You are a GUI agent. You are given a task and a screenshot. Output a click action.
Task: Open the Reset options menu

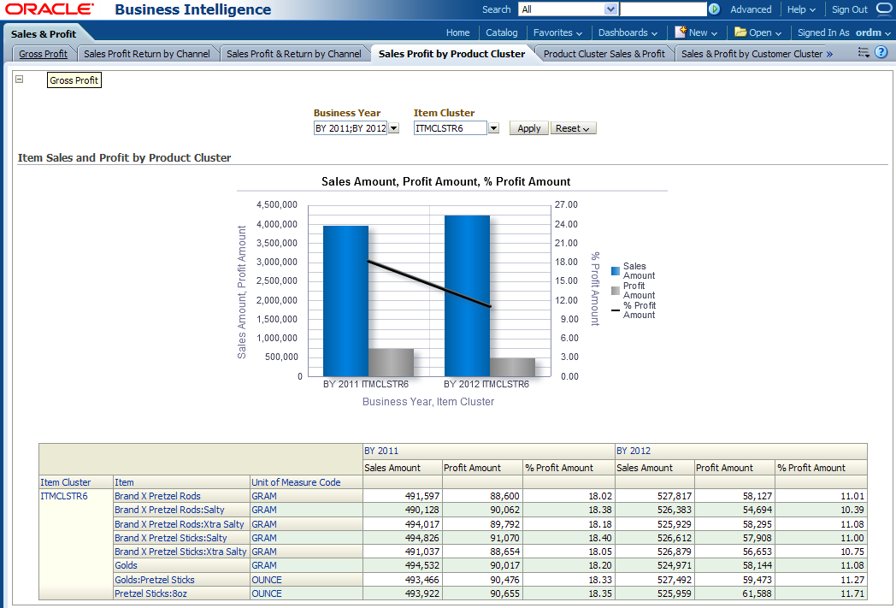[573, 128]
